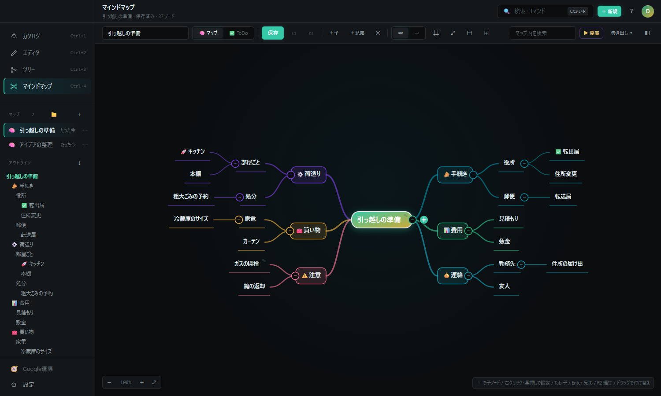Click the fullscreen icon beside zoom controls

pos(154,382)
